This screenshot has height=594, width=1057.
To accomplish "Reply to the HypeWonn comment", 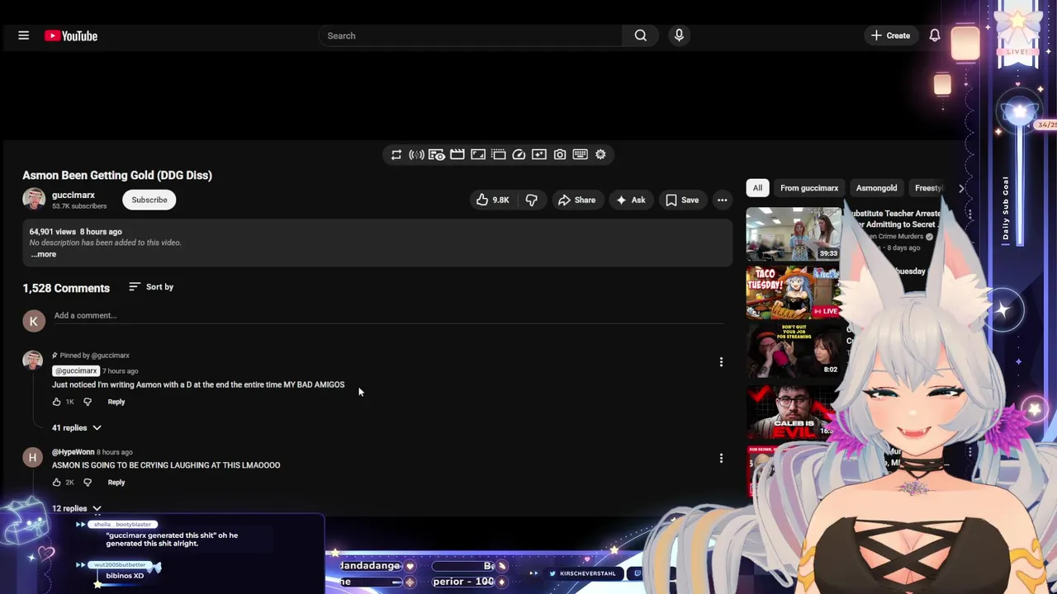I will (x=116, y=483).
